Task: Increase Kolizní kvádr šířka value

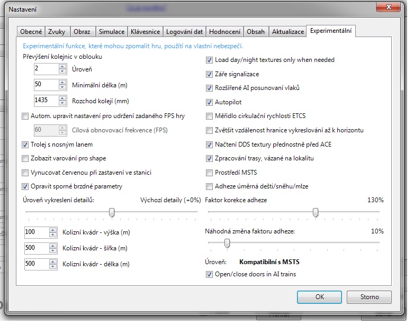Action: coord(53,245)
